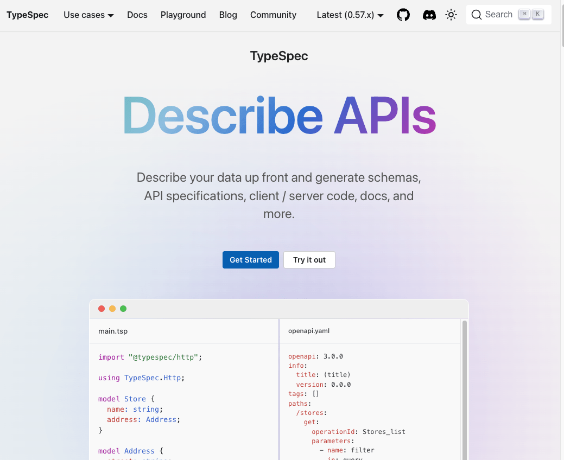
Task: Click the search magnifier icon
Action: (477, 15)
